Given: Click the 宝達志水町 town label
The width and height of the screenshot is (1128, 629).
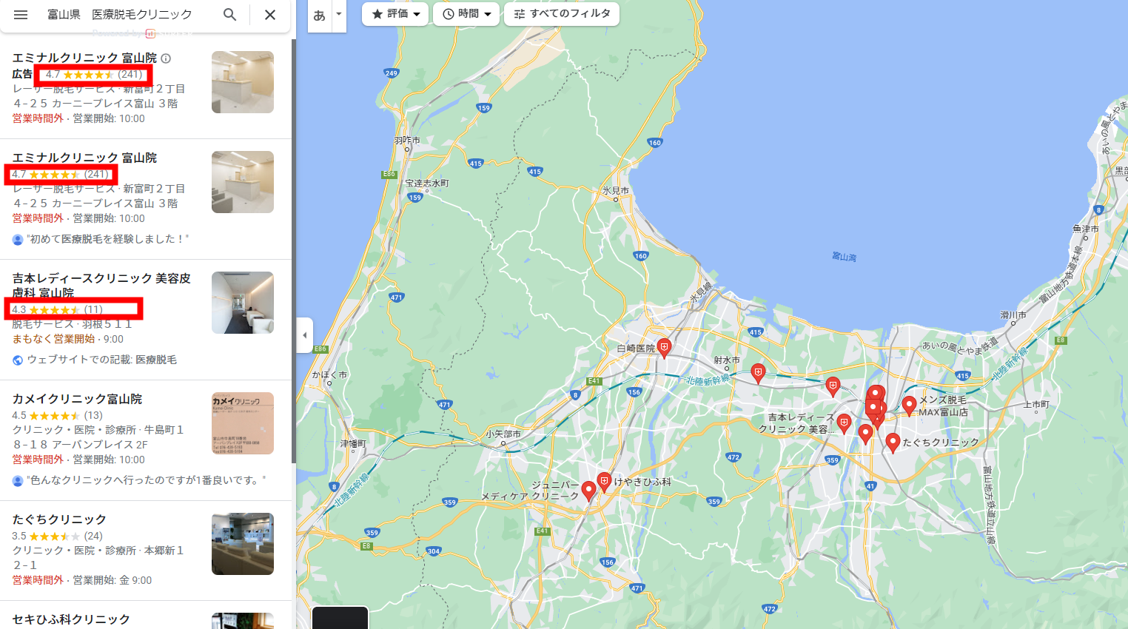Looking at the screenshot, I should coord(427,183).
